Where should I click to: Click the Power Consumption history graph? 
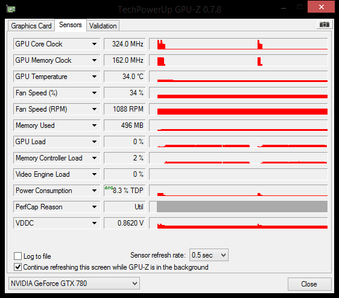coord(238,191)
